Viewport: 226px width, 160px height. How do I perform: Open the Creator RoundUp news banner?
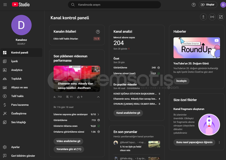coord(196,48)
